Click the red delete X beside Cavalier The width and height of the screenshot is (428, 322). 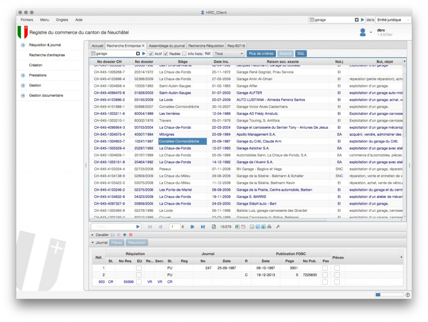click(131, 235)
